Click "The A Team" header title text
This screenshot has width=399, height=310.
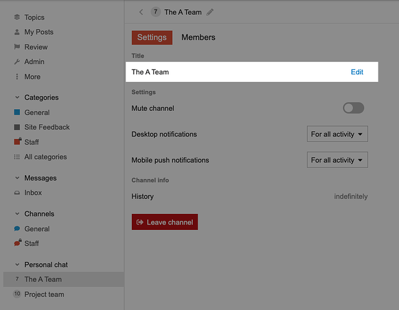click(x=183, y=12)
